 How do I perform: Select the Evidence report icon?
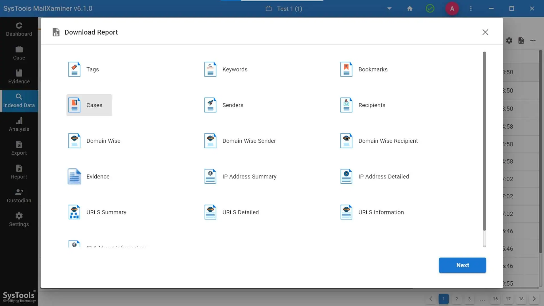click(x=74, y=176)
